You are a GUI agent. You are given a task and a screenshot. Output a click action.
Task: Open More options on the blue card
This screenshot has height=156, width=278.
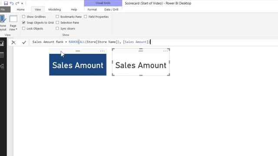click(x=103, y=51)
